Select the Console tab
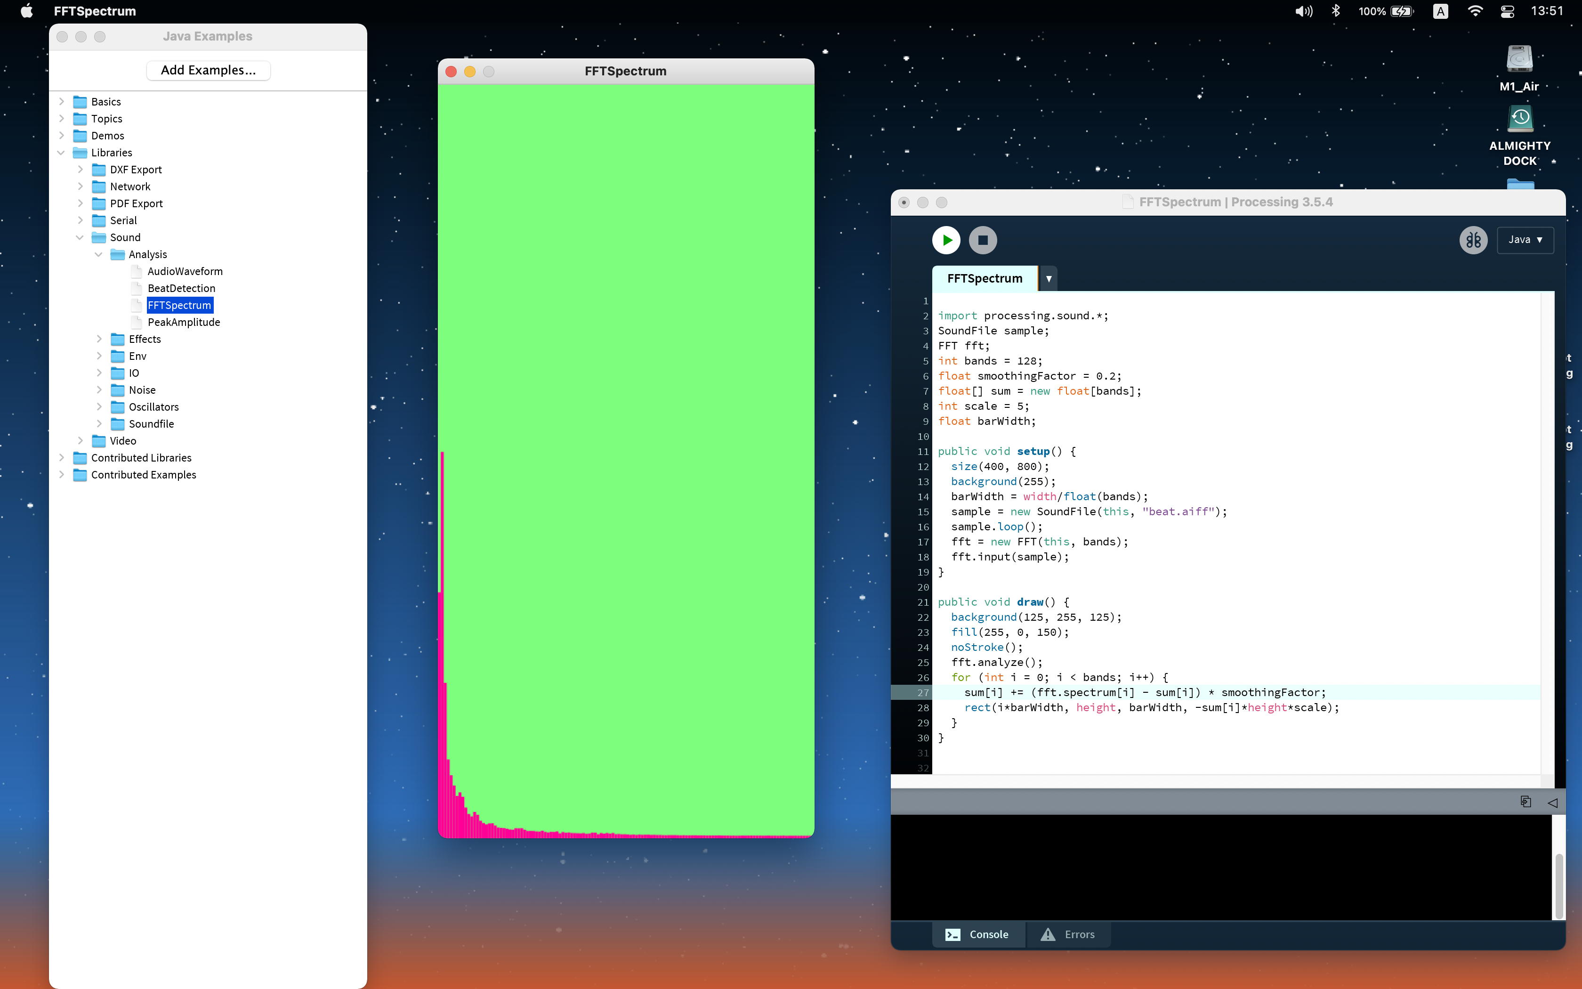 pyautogui.click(x=977, y=934)
